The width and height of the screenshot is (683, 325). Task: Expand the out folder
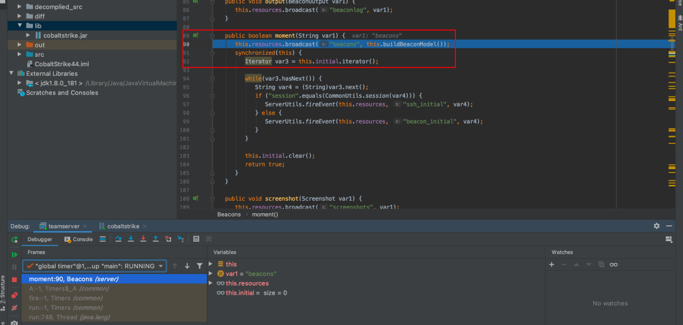coord(20,45)
